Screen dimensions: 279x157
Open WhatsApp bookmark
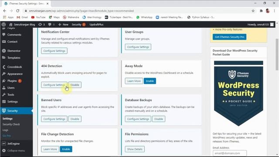pos(144,17)
